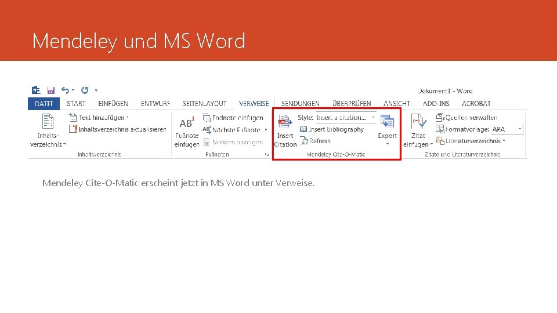Open the Inhaltsverzeichnis table of contents button
The height and width of the screenshot is (313, 557).
[48, 130]
